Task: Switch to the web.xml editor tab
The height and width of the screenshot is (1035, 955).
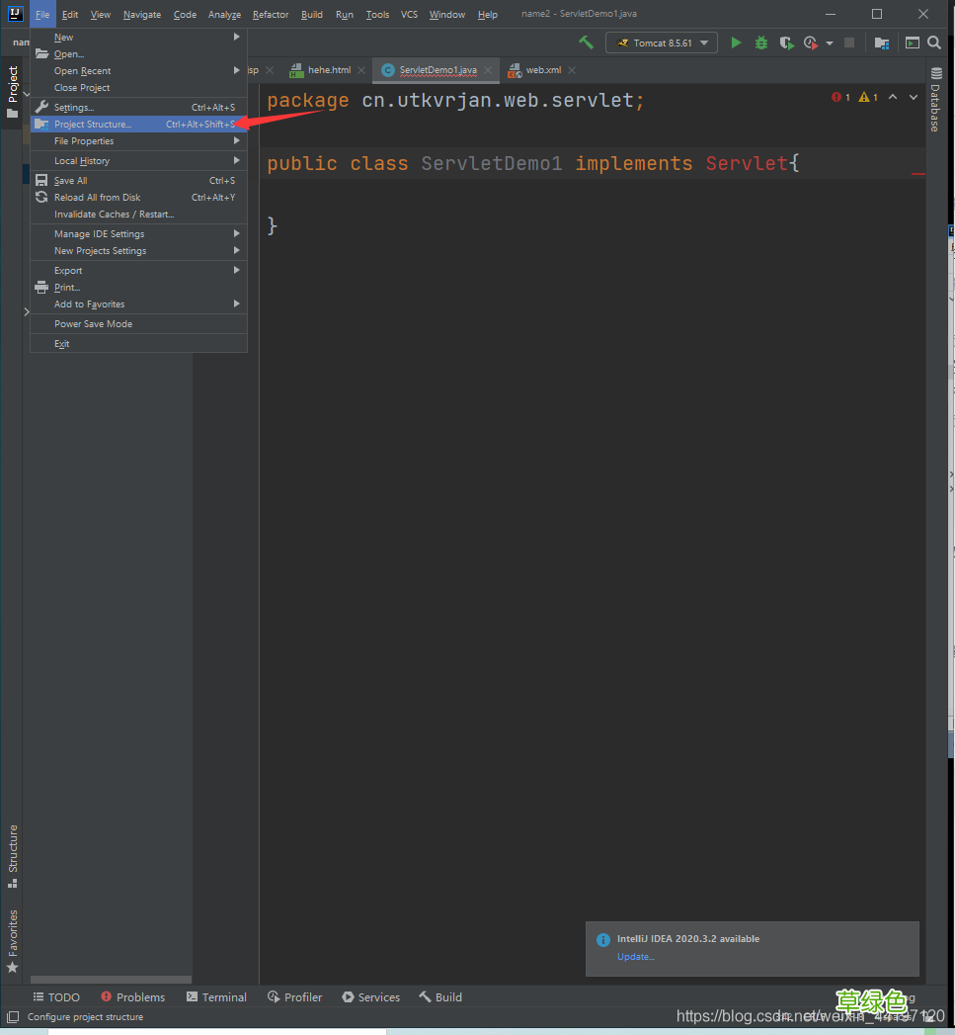Action: [x=542, y=70]
